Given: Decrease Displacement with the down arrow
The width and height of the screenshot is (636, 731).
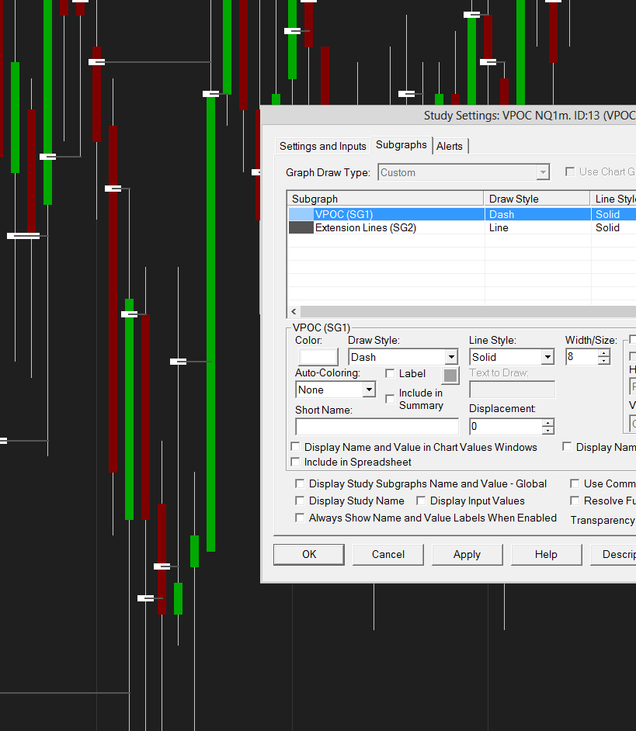Looking at the screenshot, I should (548, 431).
